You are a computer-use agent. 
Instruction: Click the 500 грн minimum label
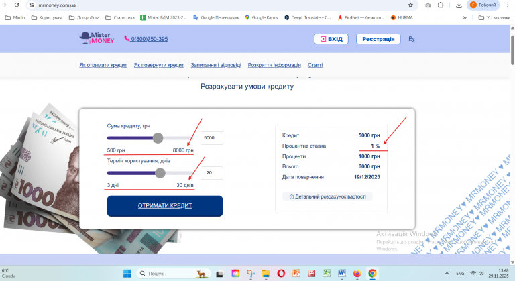116,150
